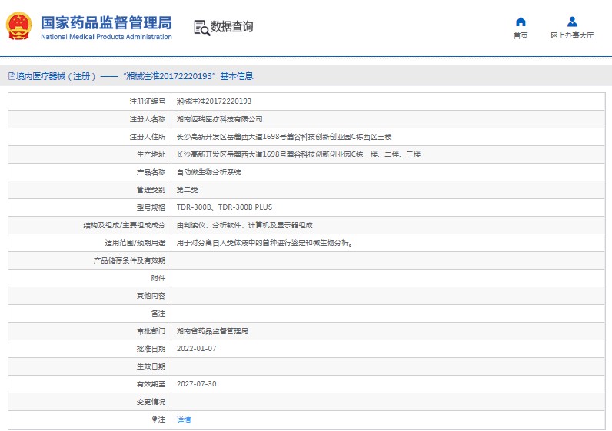Click the 产品储存条件及有效期 label

[x=129, y=260]
